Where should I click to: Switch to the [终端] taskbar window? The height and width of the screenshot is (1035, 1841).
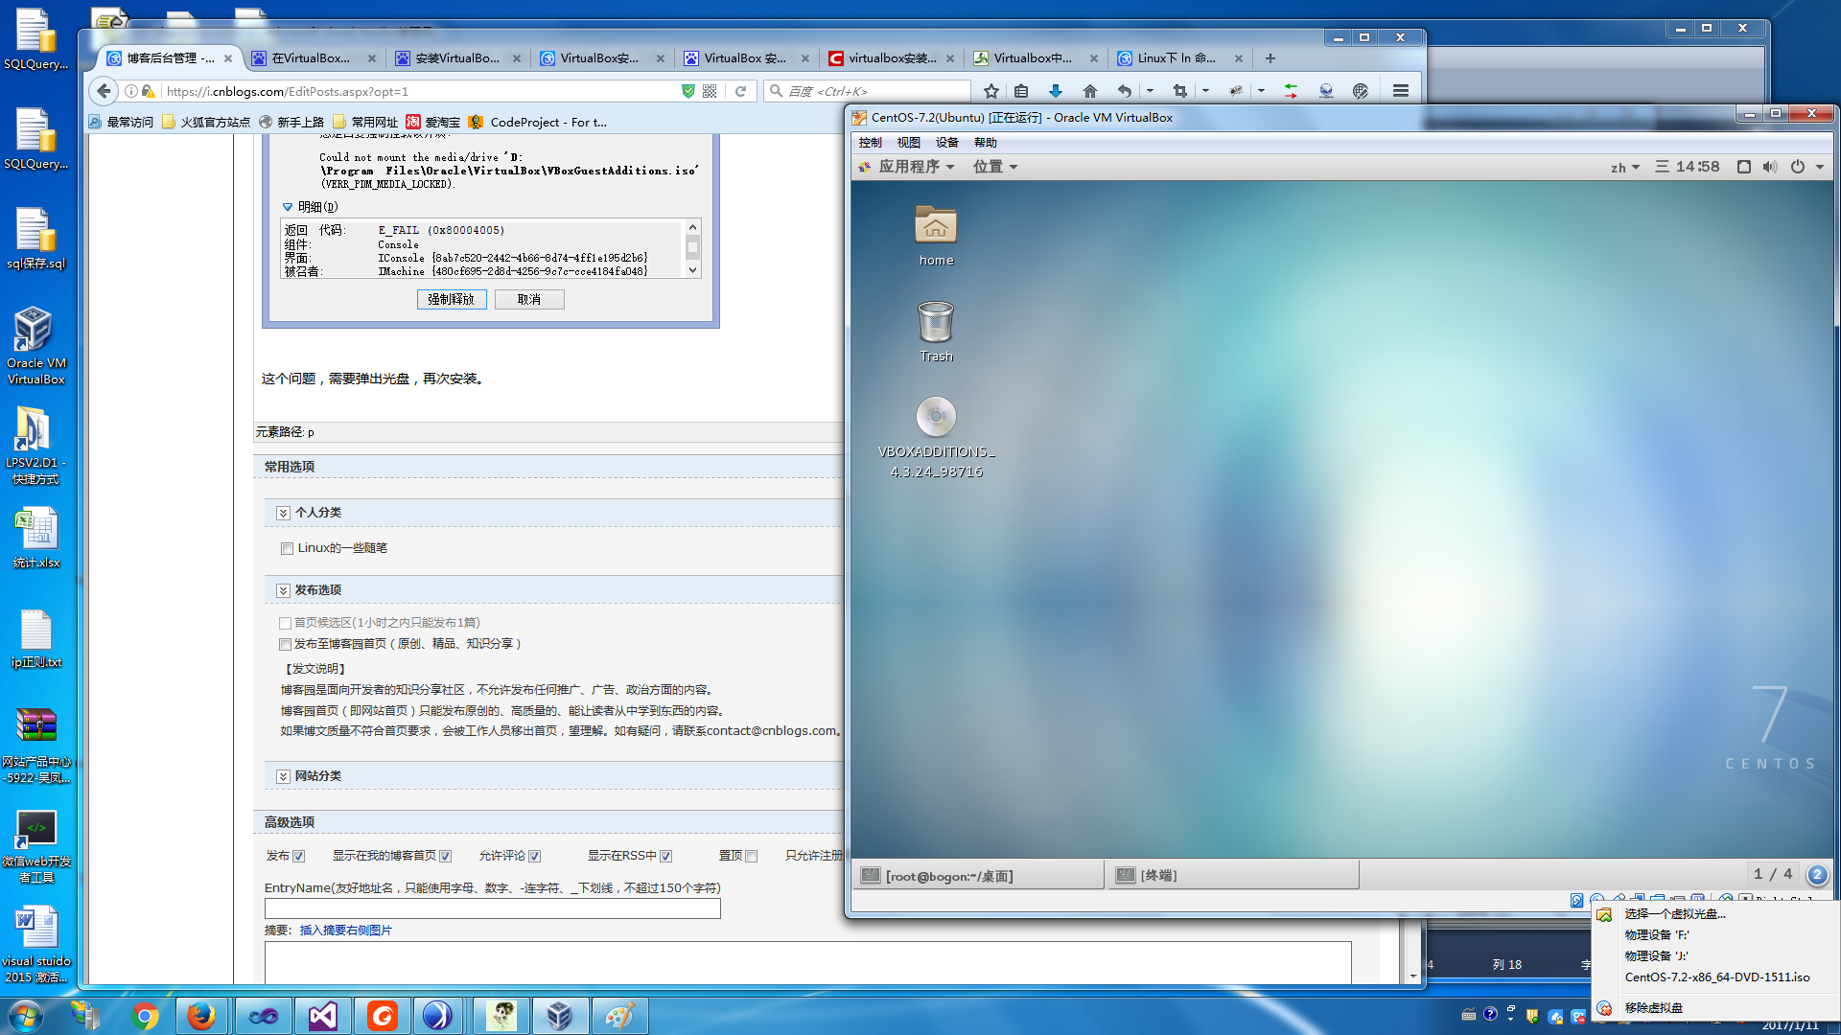[x=1233, y=876]
